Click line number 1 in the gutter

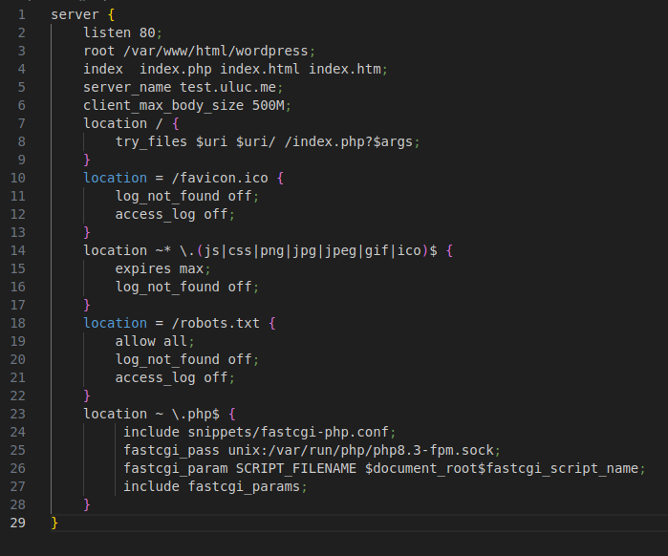click(22, 15)
